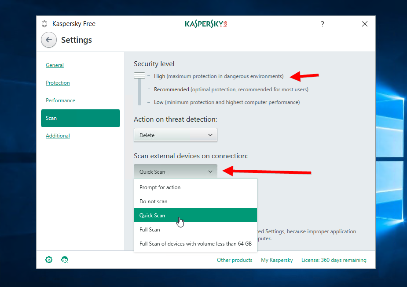This screenshot has width=407, height=287.
Task: Select the Scan settings section
Action: (x=81, y=118)
